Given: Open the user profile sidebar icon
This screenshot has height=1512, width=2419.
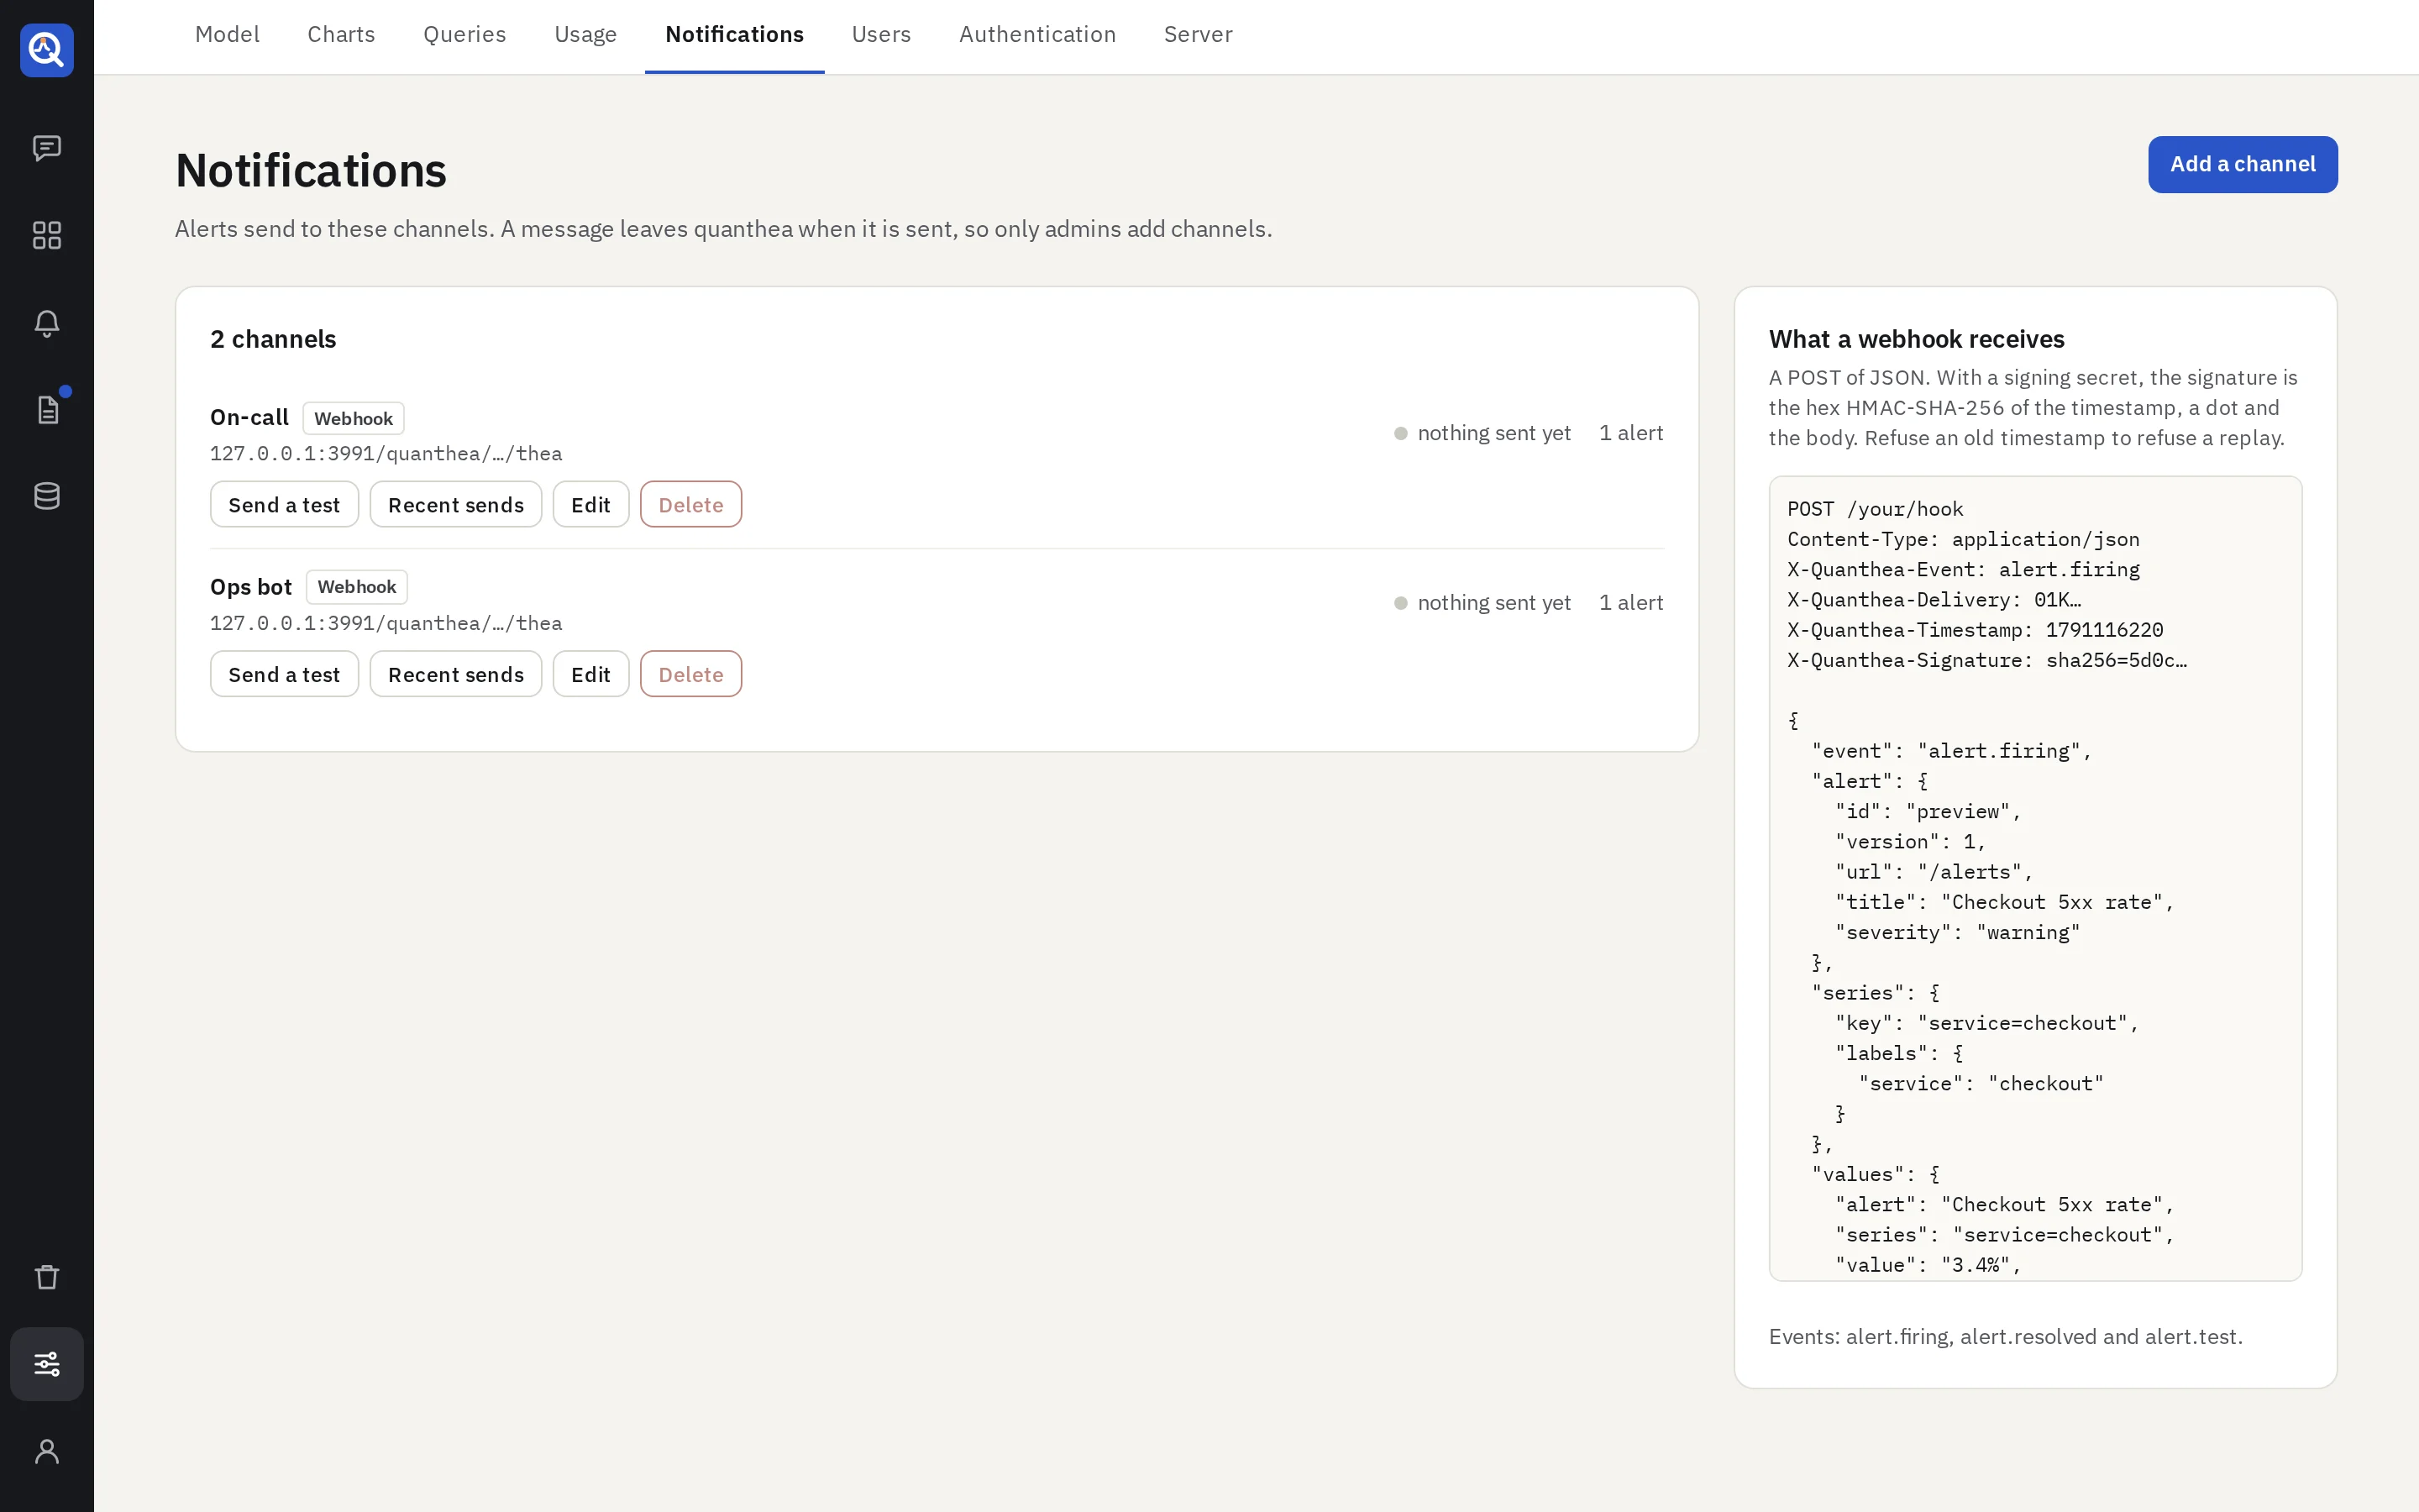Looking at the screenshot, I should tap(47, 1451).
